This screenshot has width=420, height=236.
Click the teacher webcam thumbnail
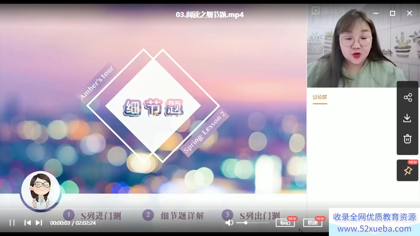point(363,46)
